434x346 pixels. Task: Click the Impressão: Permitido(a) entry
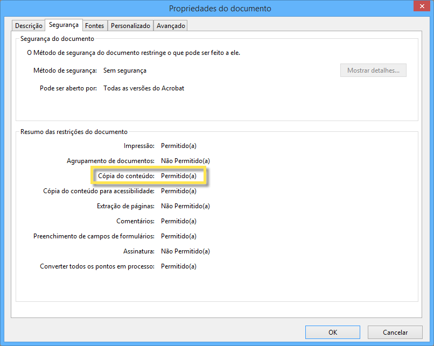pos(156,145)
